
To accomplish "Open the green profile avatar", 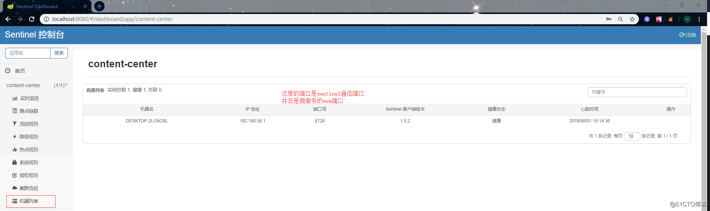I will pos(687,19).
